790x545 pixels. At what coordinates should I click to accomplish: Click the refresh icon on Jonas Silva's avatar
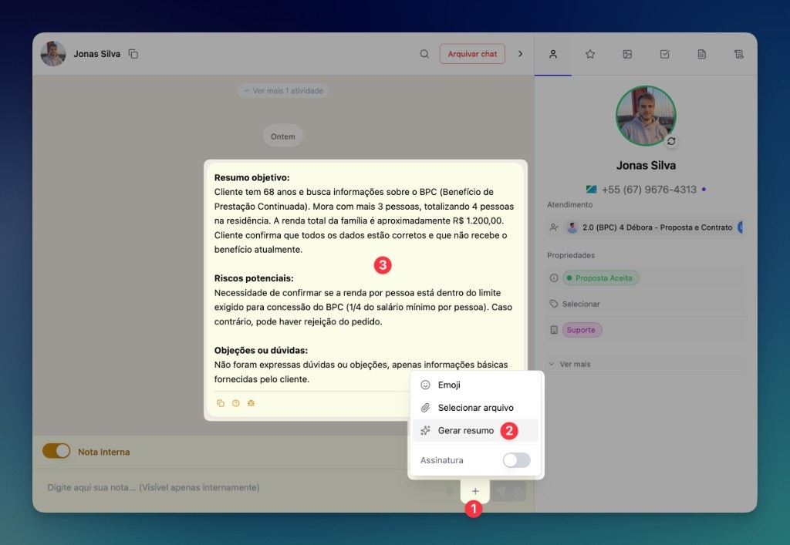[671, 142]
